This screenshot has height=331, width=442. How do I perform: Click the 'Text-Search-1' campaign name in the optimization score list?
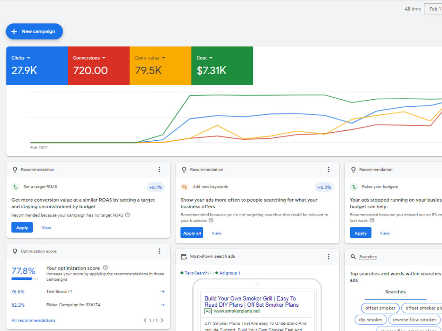[x=59, y=292]
